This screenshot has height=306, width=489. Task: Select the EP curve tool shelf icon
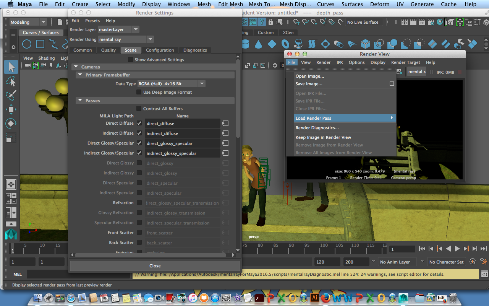(54, 44)
